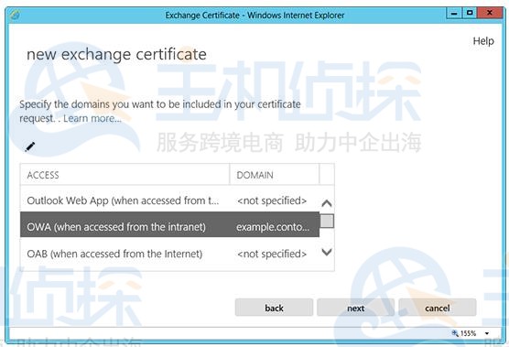Click the example.conto... domain cell
The width and height of the screenshot is (509, 347).
click(x=273, y=227)
